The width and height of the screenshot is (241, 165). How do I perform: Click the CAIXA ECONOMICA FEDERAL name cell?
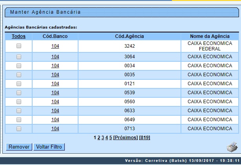click(210, 46)
